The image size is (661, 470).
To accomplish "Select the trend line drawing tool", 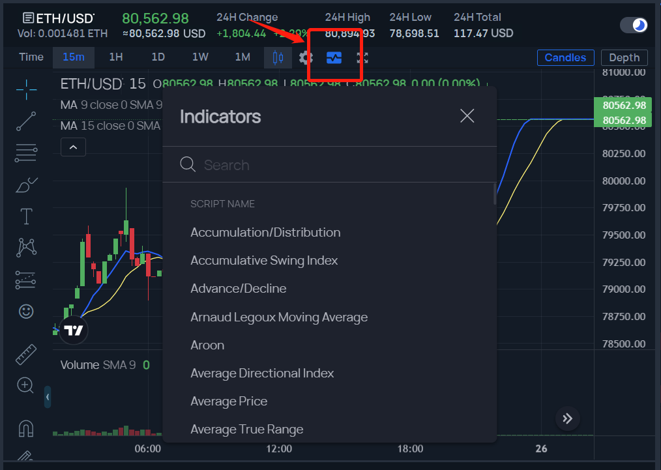I will (x=26, y=121).
